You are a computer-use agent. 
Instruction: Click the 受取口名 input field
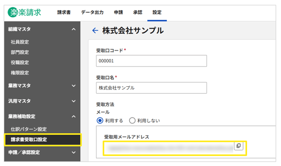[x=151, y=88]
